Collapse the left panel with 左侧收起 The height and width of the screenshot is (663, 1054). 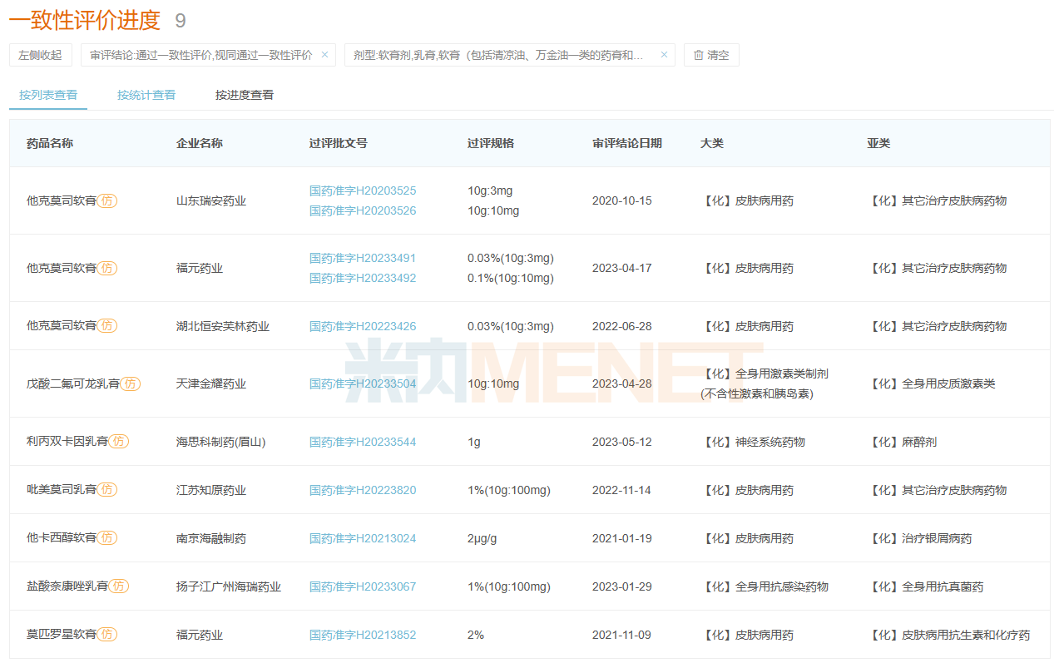(x=41, y=55)
